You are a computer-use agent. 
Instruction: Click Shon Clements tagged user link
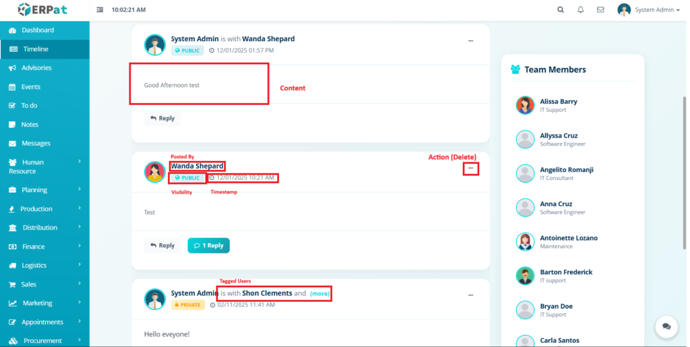[267, 293]
